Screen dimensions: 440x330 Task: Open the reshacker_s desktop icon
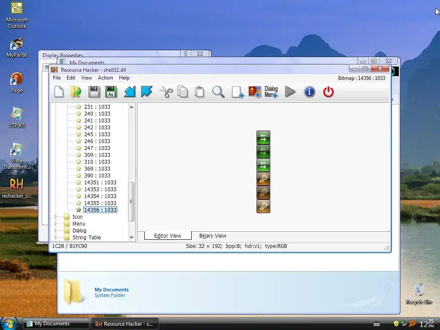(16, 189)
